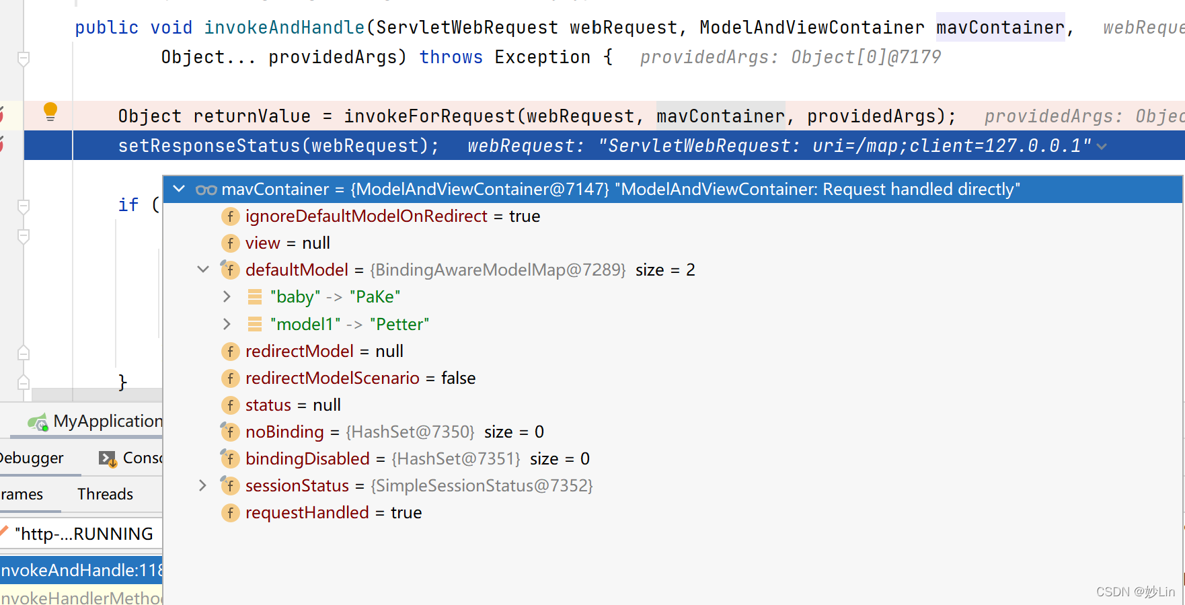Click the map entry icon beside "baby"
The height and width of the screenshot is (605, 1185).
tap(254, 296)
